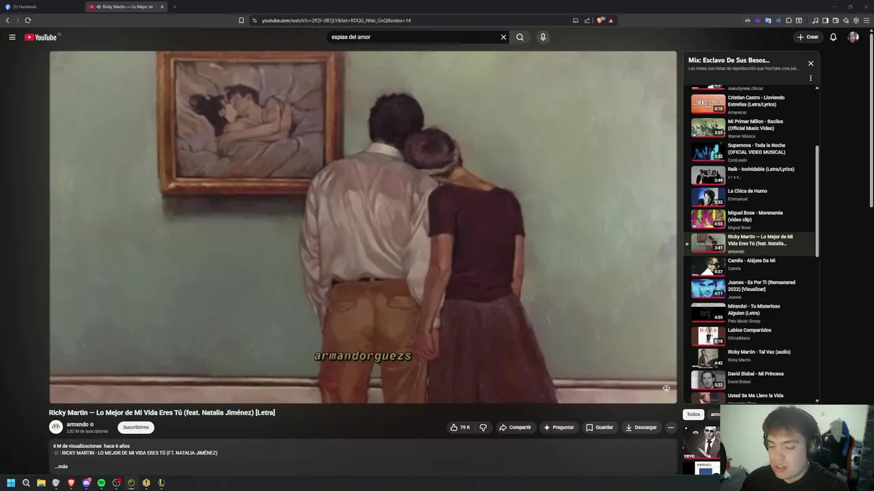This screenshot has width=874, height=491.
Task: Play Camila - Aléjate De Mi
Action: click(x=749, y=265)
